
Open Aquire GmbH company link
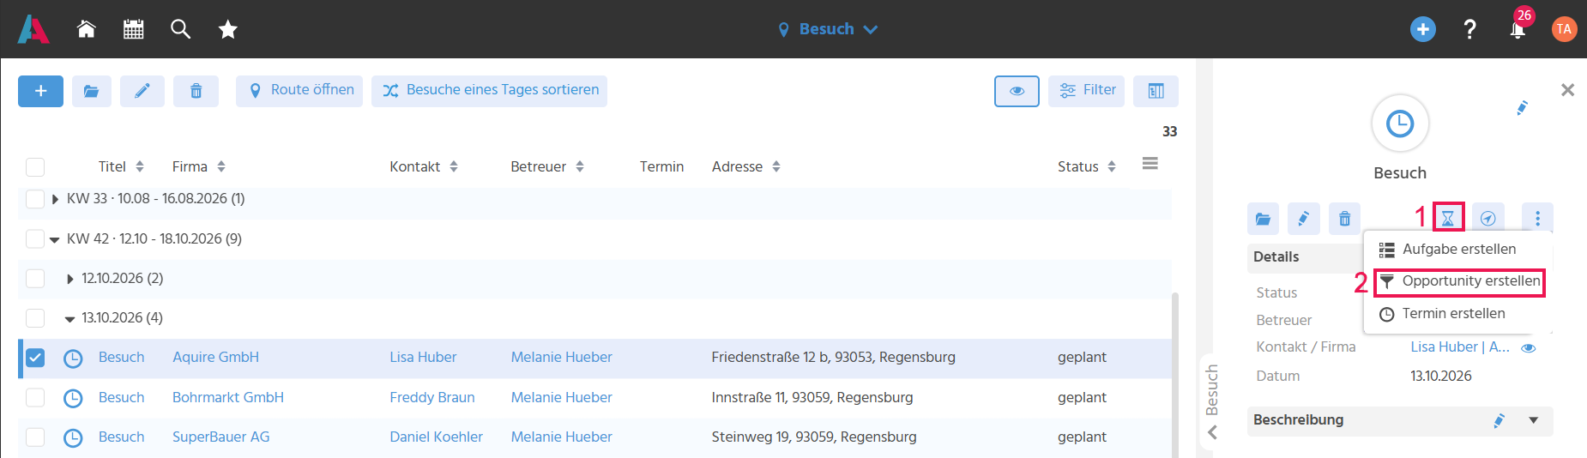coord(215,358)
